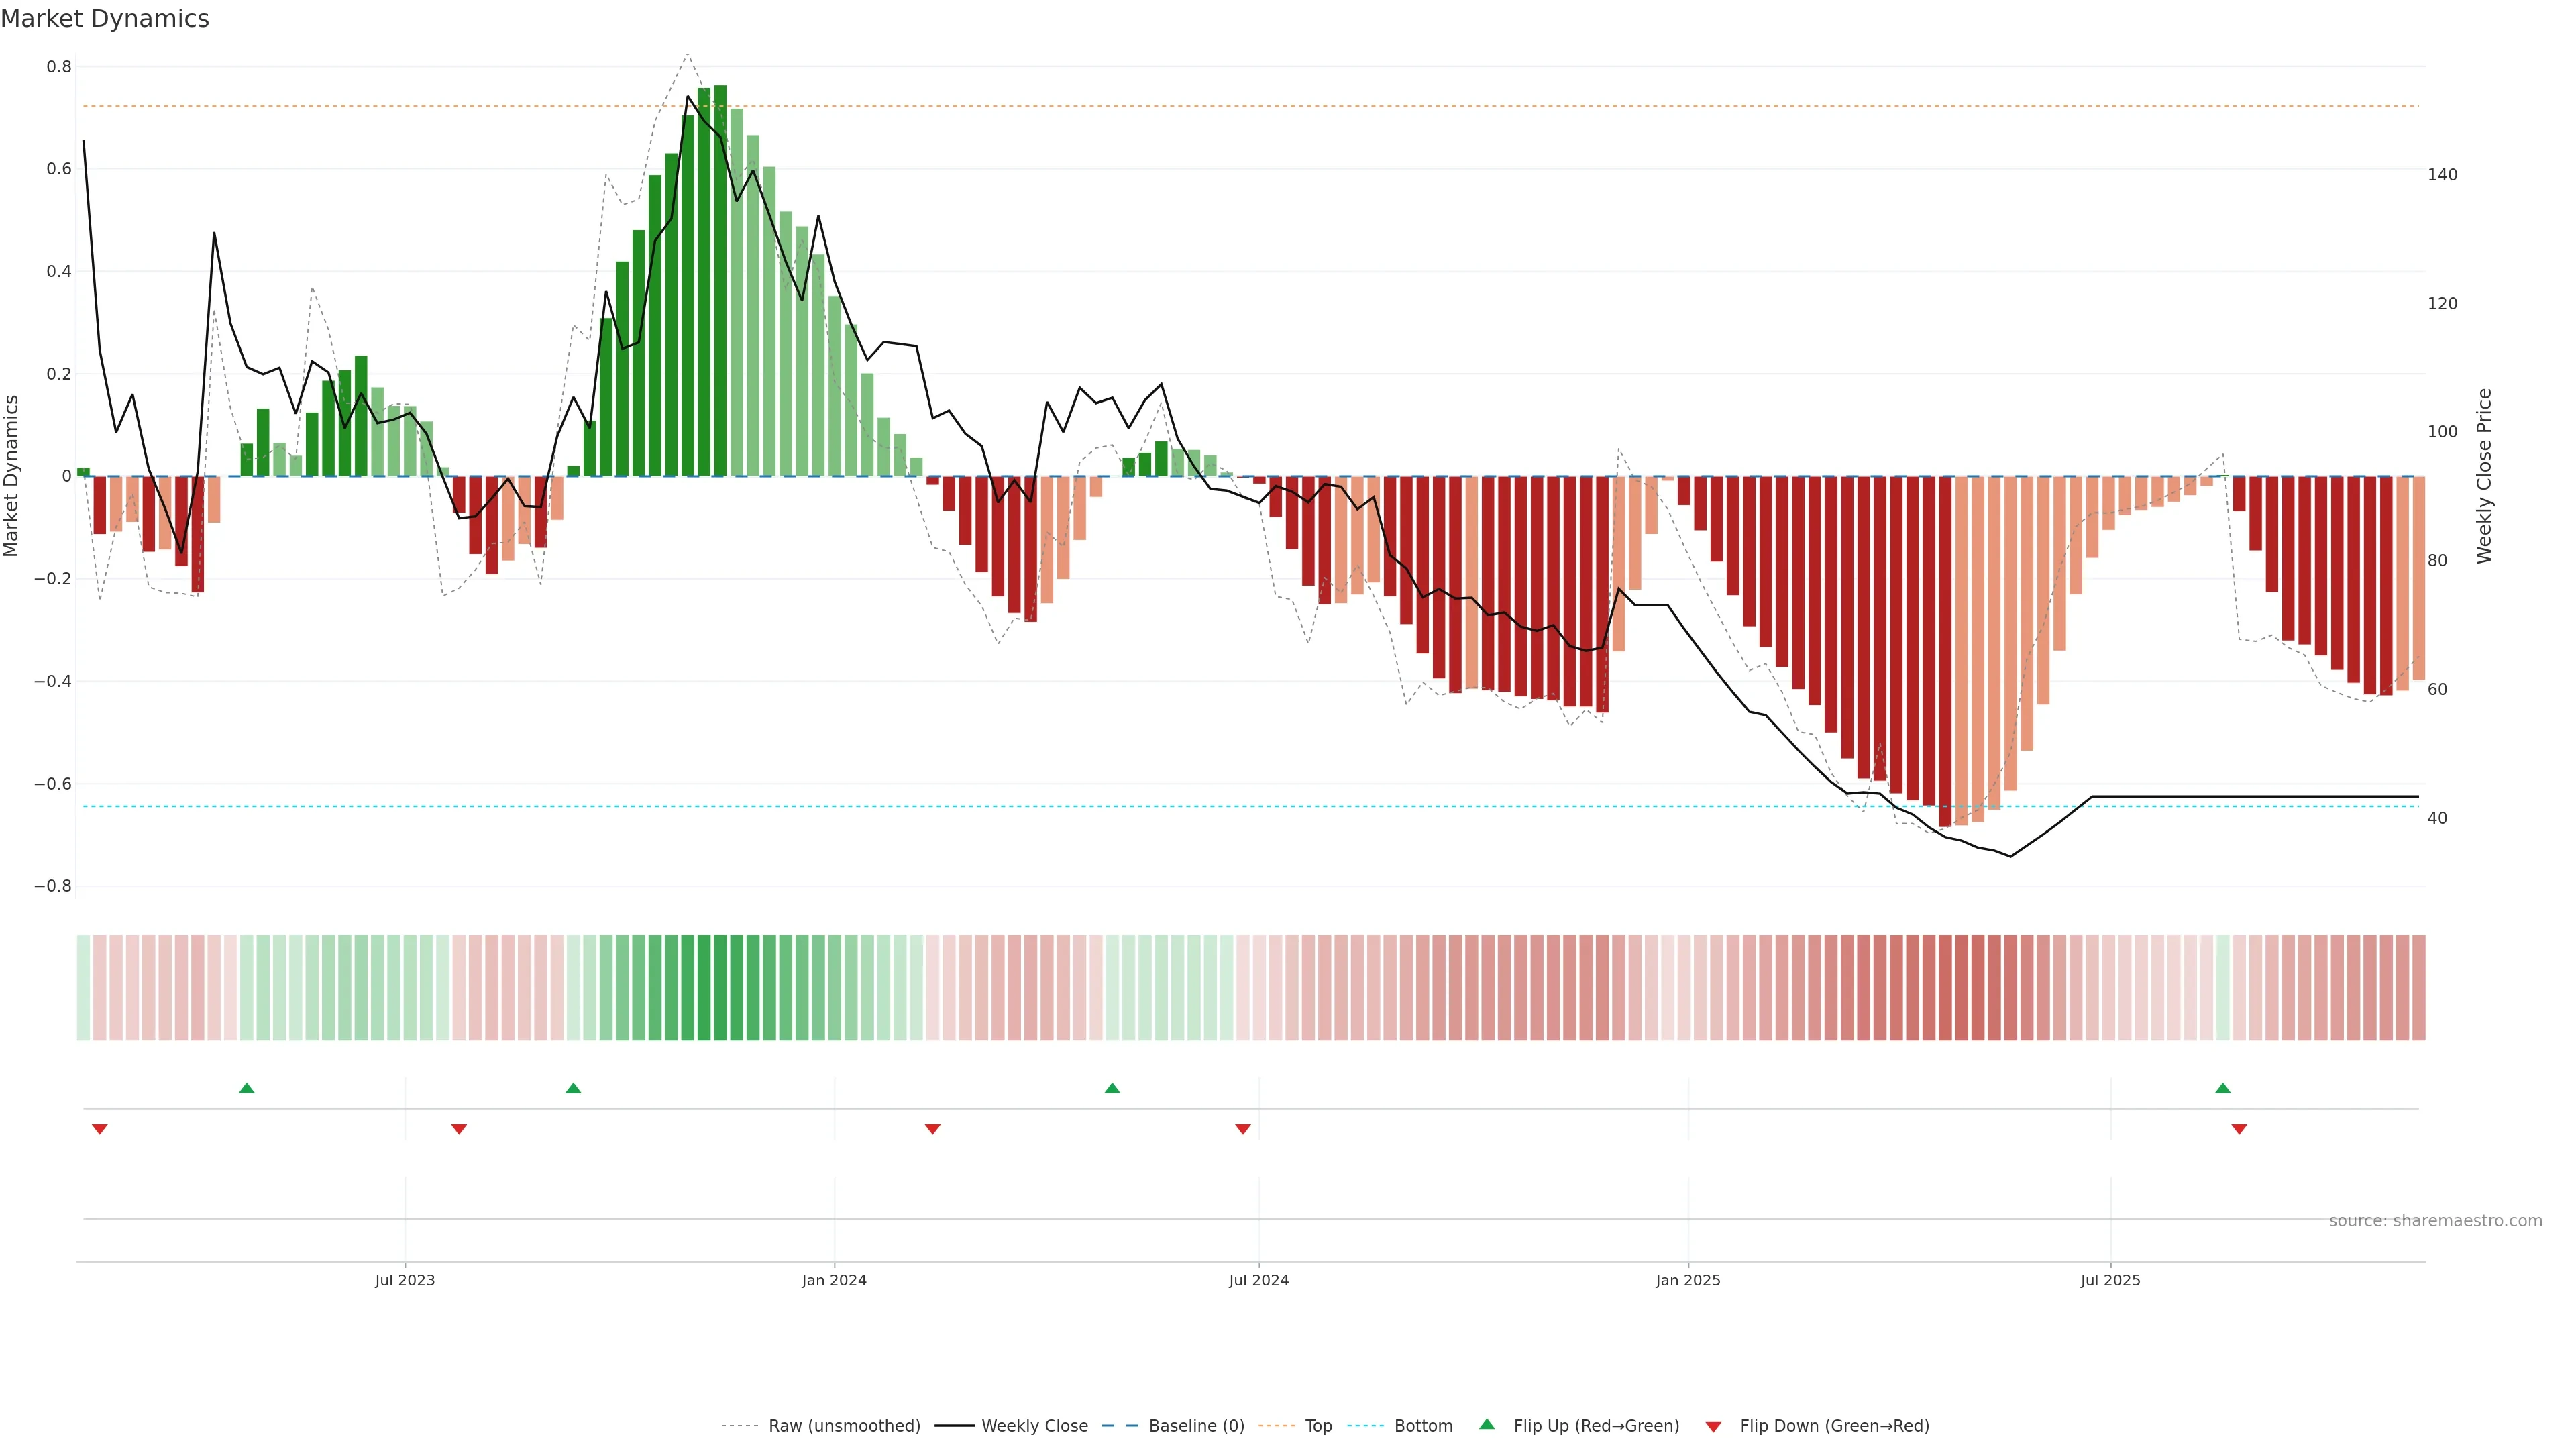Click the sharemaestro.com source text
Screen dimensions: 2576x1449
[x=2435, y=1220]
